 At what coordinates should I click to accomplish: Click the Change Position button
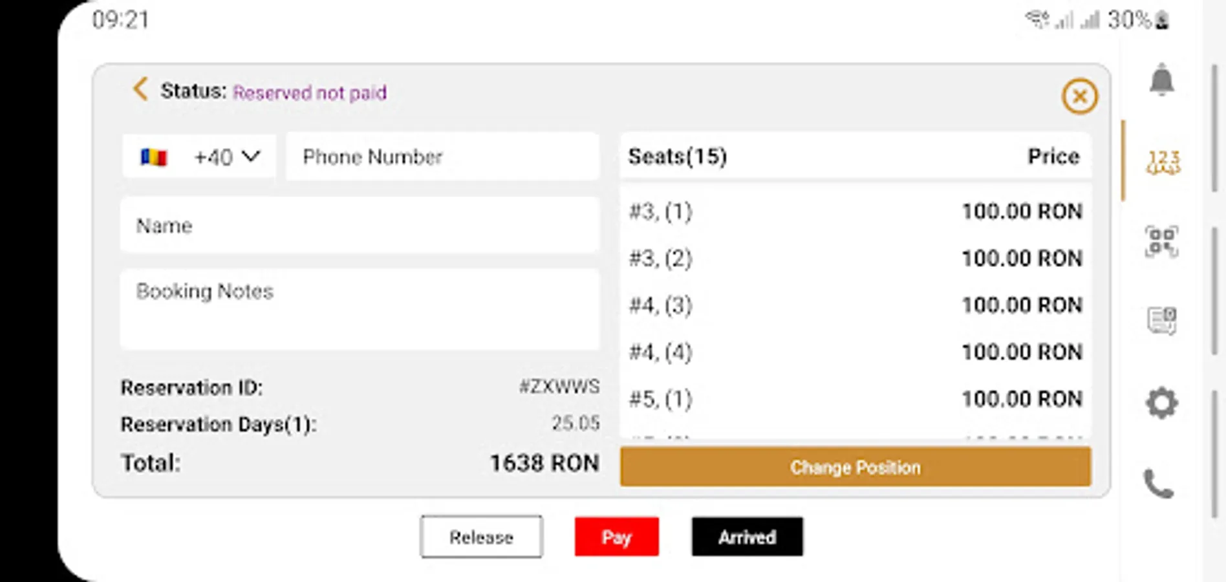click(x=855, y=467)
